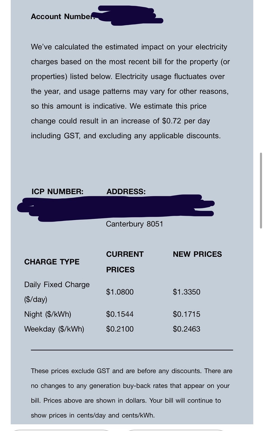The height and width of the screenshot is (431, 264).
Task: Select the Canterbury 8051 address line
Action: coord(134,224)
